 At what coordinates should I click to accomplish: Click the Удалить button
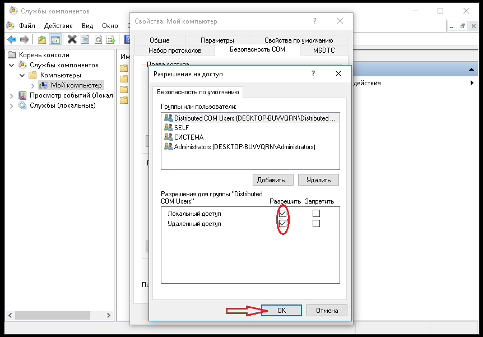coord(318,180)
